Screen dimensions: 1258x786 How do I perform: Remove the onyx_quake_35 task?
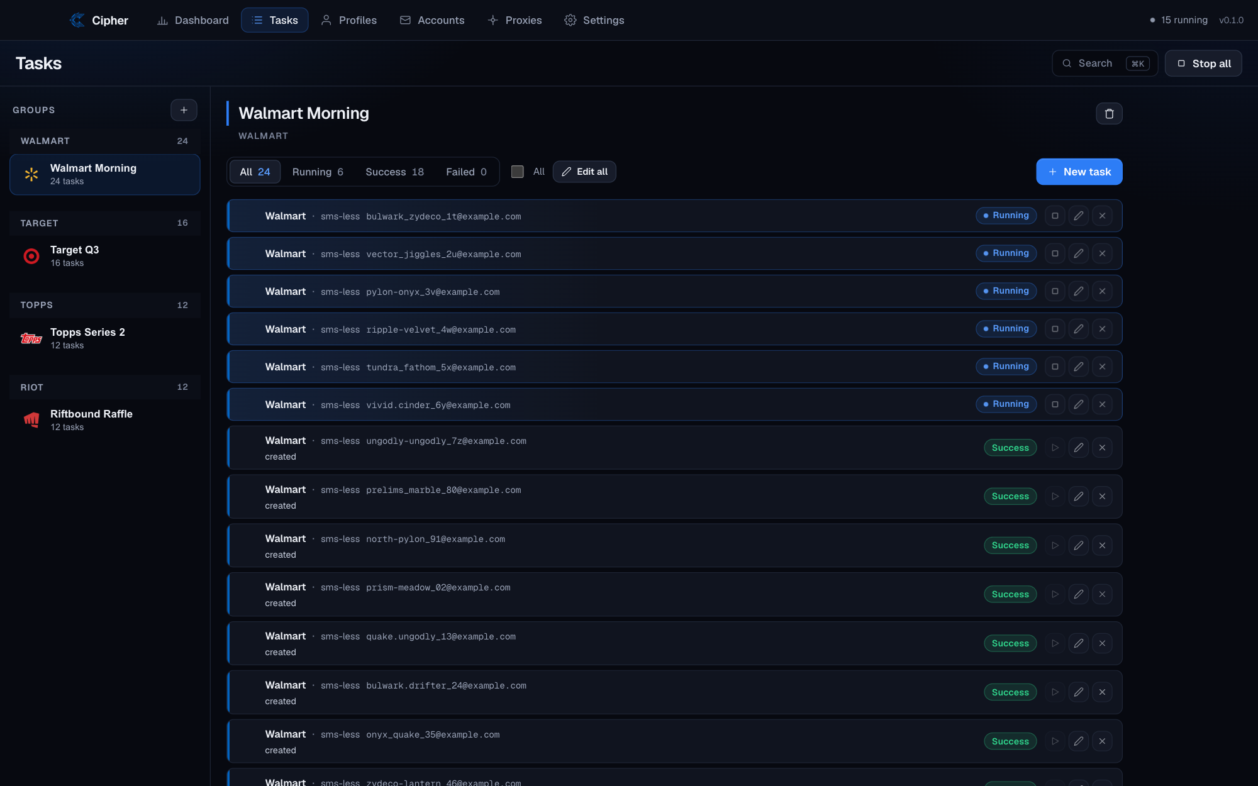pyautogui.click(x=1102, y=741)
